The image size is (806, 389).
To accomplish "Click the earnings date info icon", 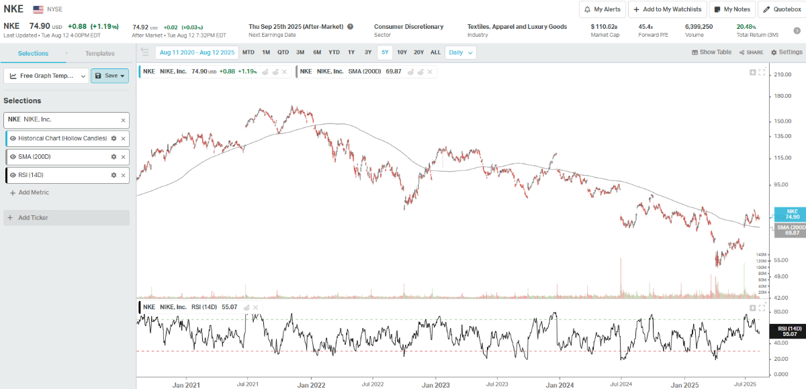I will coord(350,27).
